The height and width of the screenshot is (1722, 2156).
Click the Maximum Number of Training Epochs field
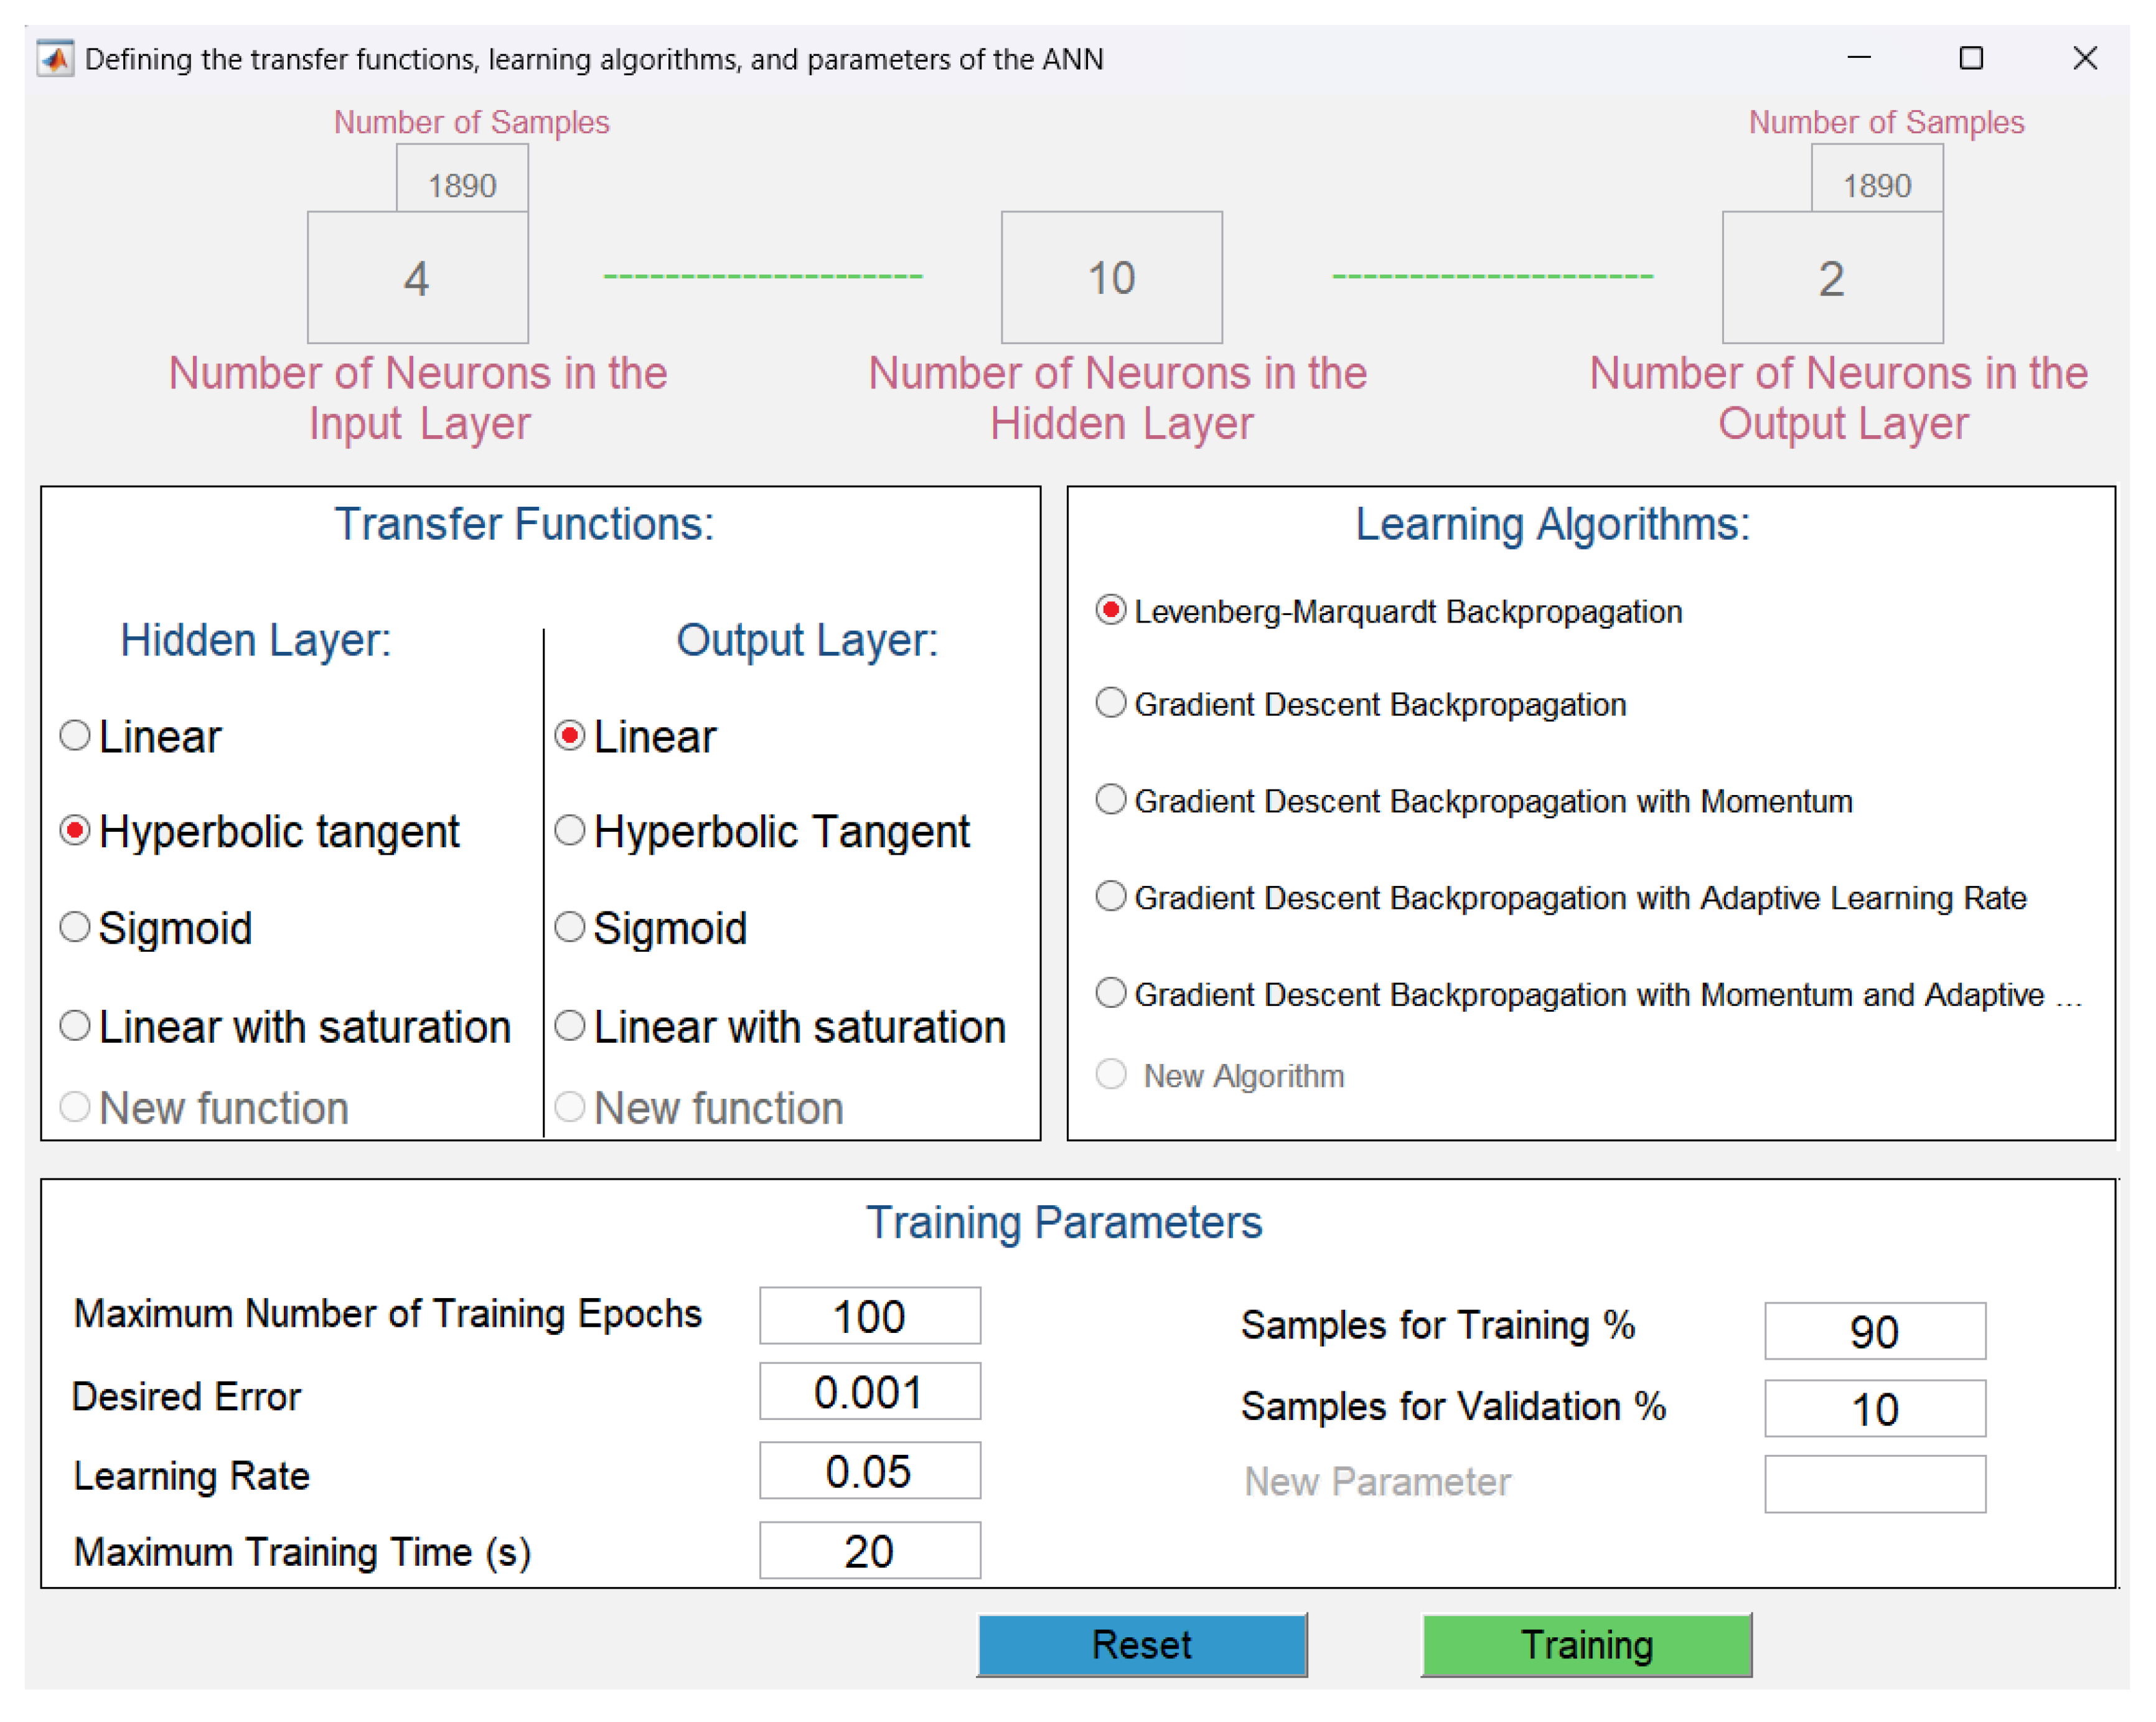tap(869, 1316)
